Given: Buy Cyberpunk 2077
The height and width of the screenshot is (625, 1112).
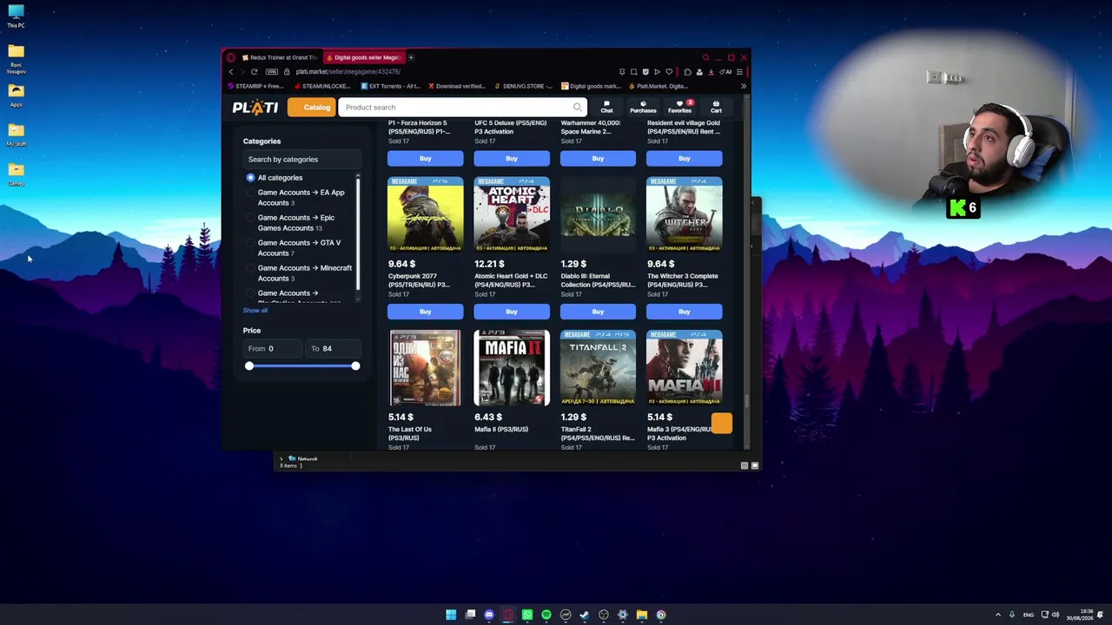Looking at the screenshot, I should 425,312.
